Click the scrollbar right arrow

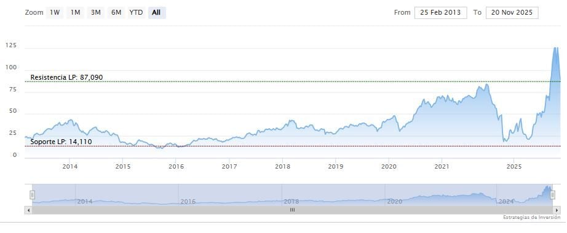(557, 210)
